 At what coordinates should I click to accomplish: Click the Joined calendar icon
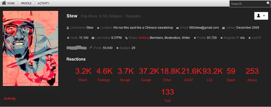tap(224, 28)
